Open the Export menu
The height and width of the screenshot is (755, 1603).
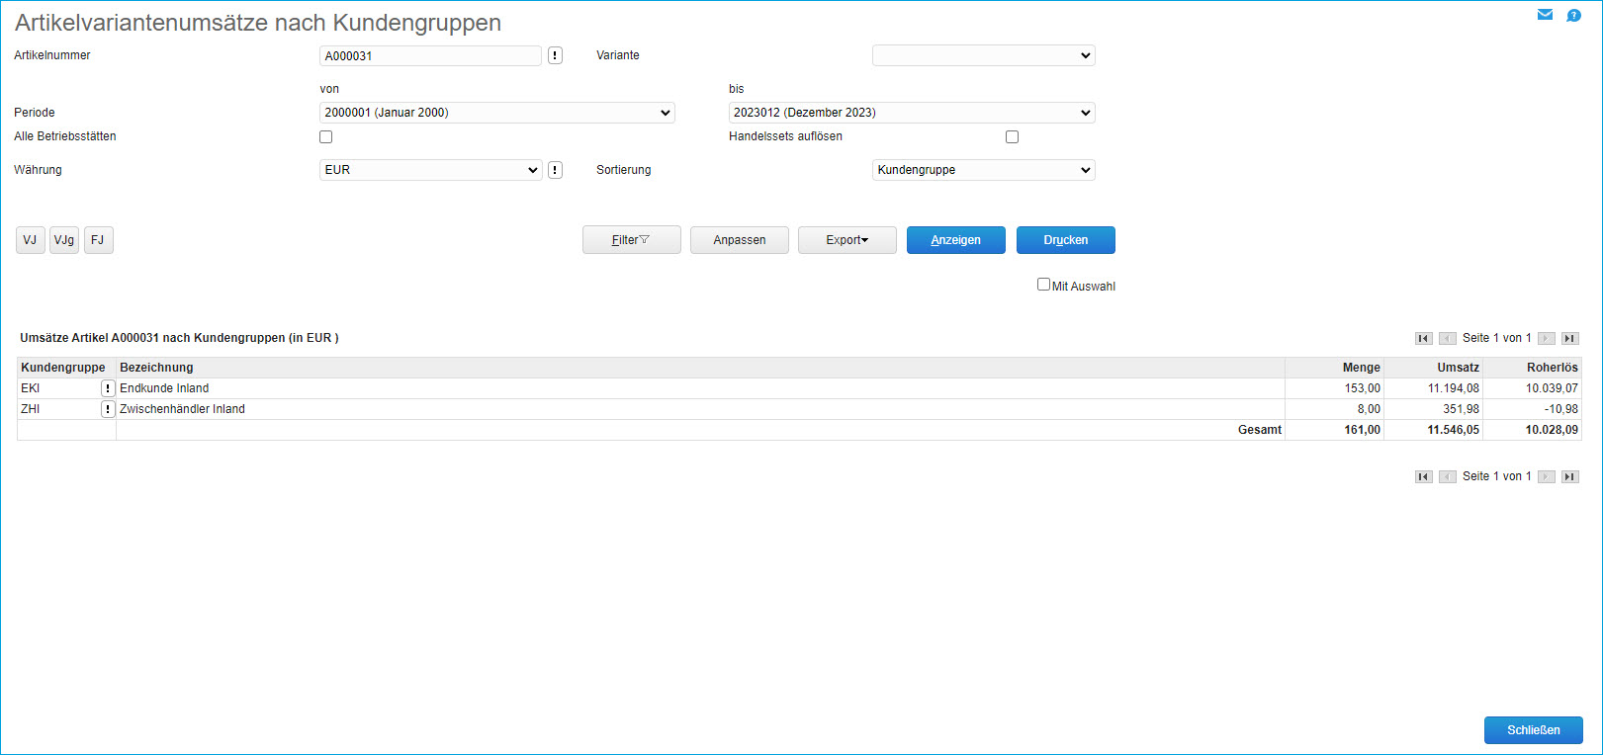[846, 240]
